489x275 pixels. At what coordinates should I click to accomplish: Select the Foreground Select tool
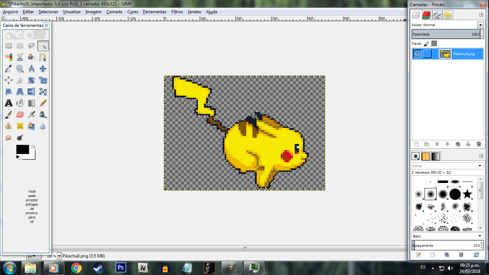click(x=32, y=57)
